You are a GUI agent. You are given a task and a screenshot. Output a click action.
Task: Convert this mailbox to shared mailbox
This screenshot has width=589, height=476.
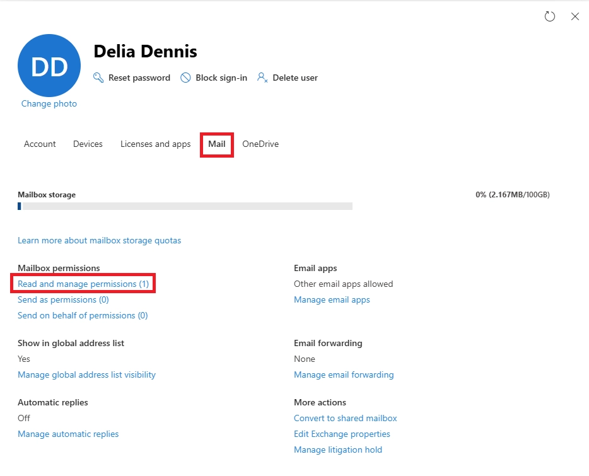(345, 418)
